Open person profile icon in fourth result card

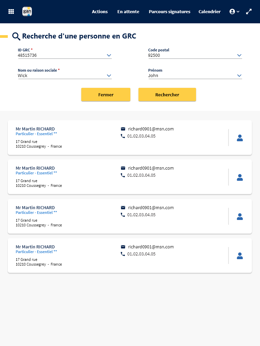(x=240, y=256)
